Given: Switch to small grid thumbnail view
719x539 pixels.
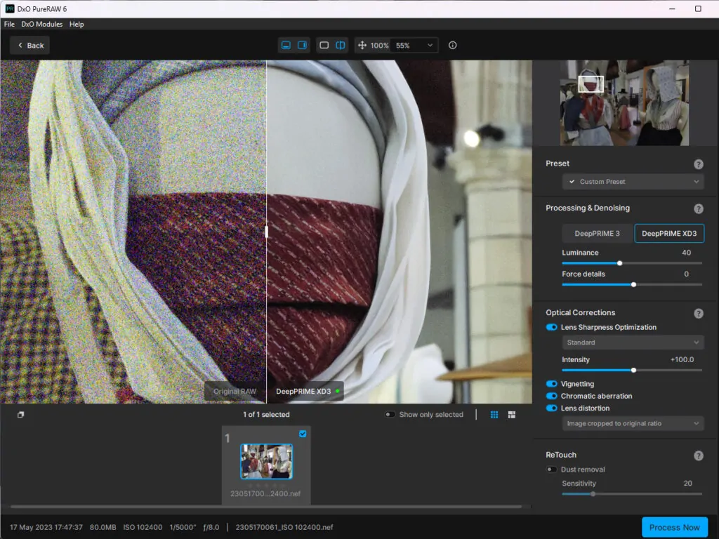Looking at the screenshot, I should (x=494, y=415).
